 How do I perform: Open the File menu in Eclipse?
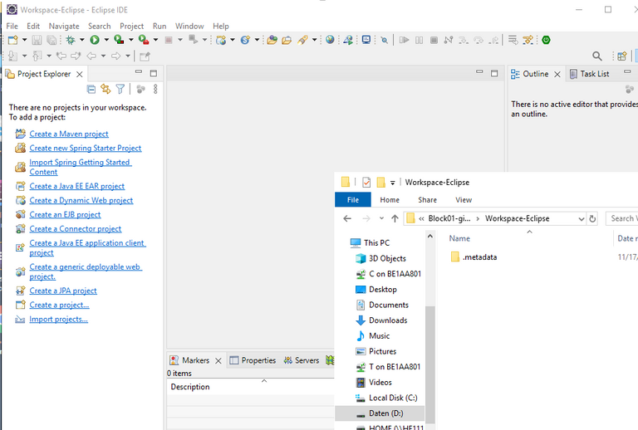coord(12,26)
